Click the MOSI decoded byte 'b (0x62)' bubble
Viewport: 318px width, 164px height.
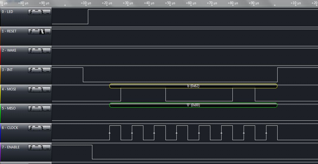tap(193, 86)
